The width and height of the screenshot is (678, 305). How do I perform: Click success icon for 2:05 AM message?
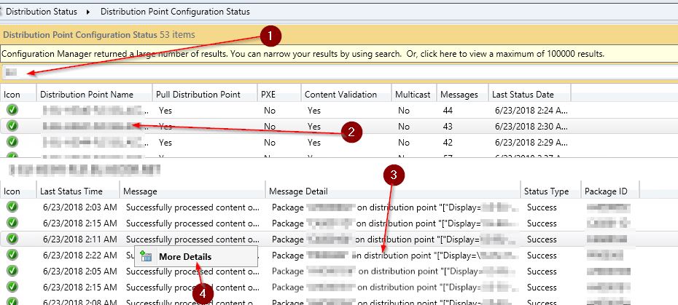click(12, 271)
